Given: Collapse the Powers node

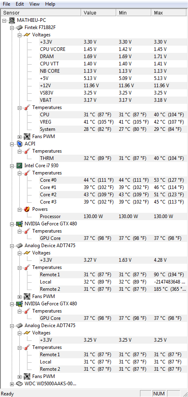Looking at the screenshot, I should (x=19, y=209).
